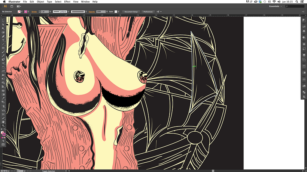Screen dimensions: 307x172
Task: Click the stroke weight input field
Action: pos(45,12)
